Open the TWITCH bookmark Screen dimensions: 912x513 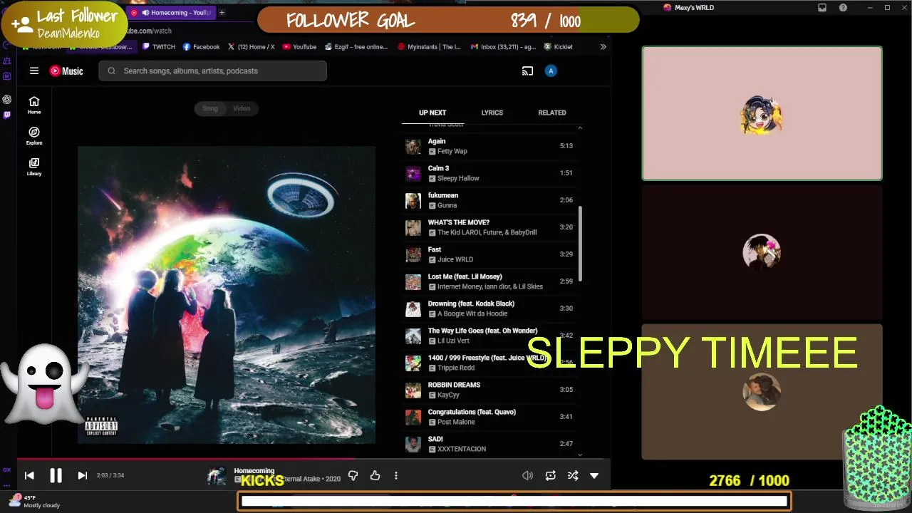pyautogui.click(x=159, y=47)
